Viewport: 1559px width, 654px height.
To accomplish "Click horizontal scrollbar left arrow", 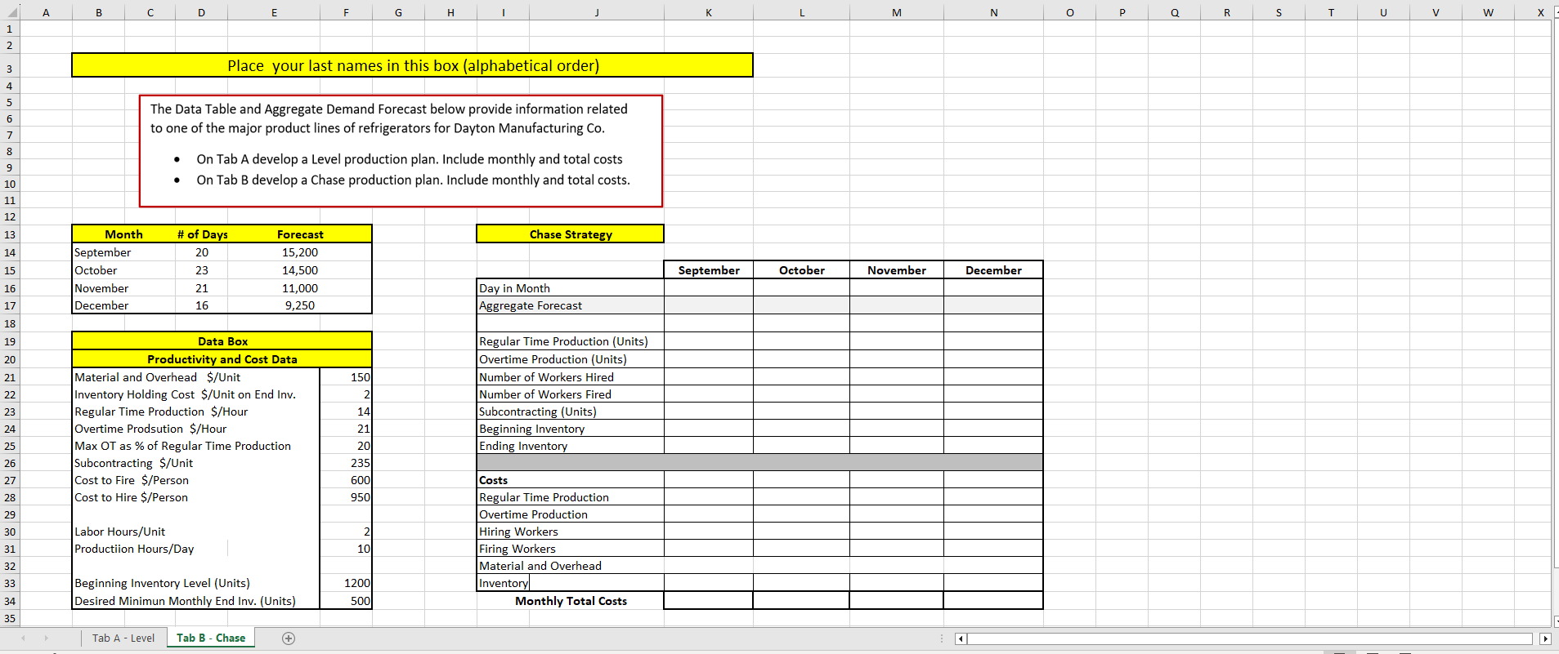I will [x=961, y=638].
